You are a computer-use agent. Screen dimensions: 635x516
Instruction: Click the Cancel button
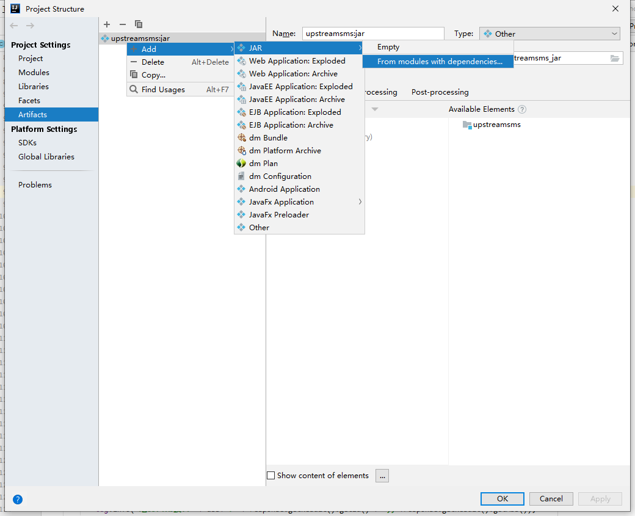551,499
